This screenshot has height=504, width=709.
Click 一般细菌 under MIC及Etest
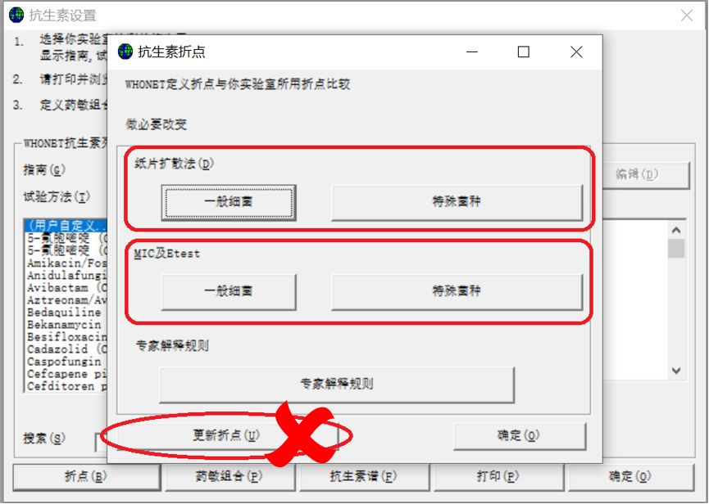[x=229, y=291]
